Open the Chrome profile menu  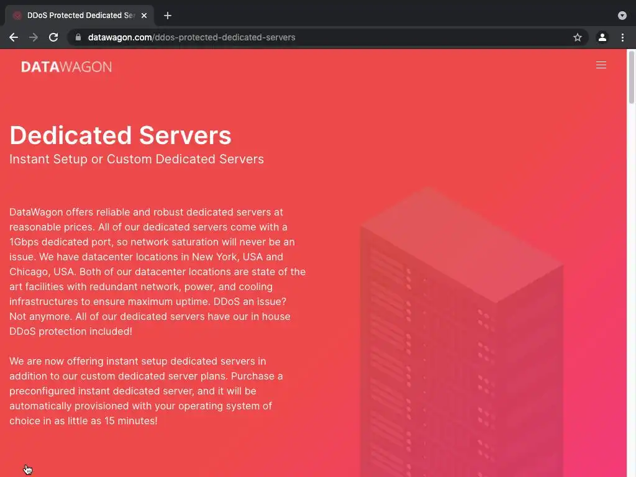pyautogui.click(x=602, y=37)
